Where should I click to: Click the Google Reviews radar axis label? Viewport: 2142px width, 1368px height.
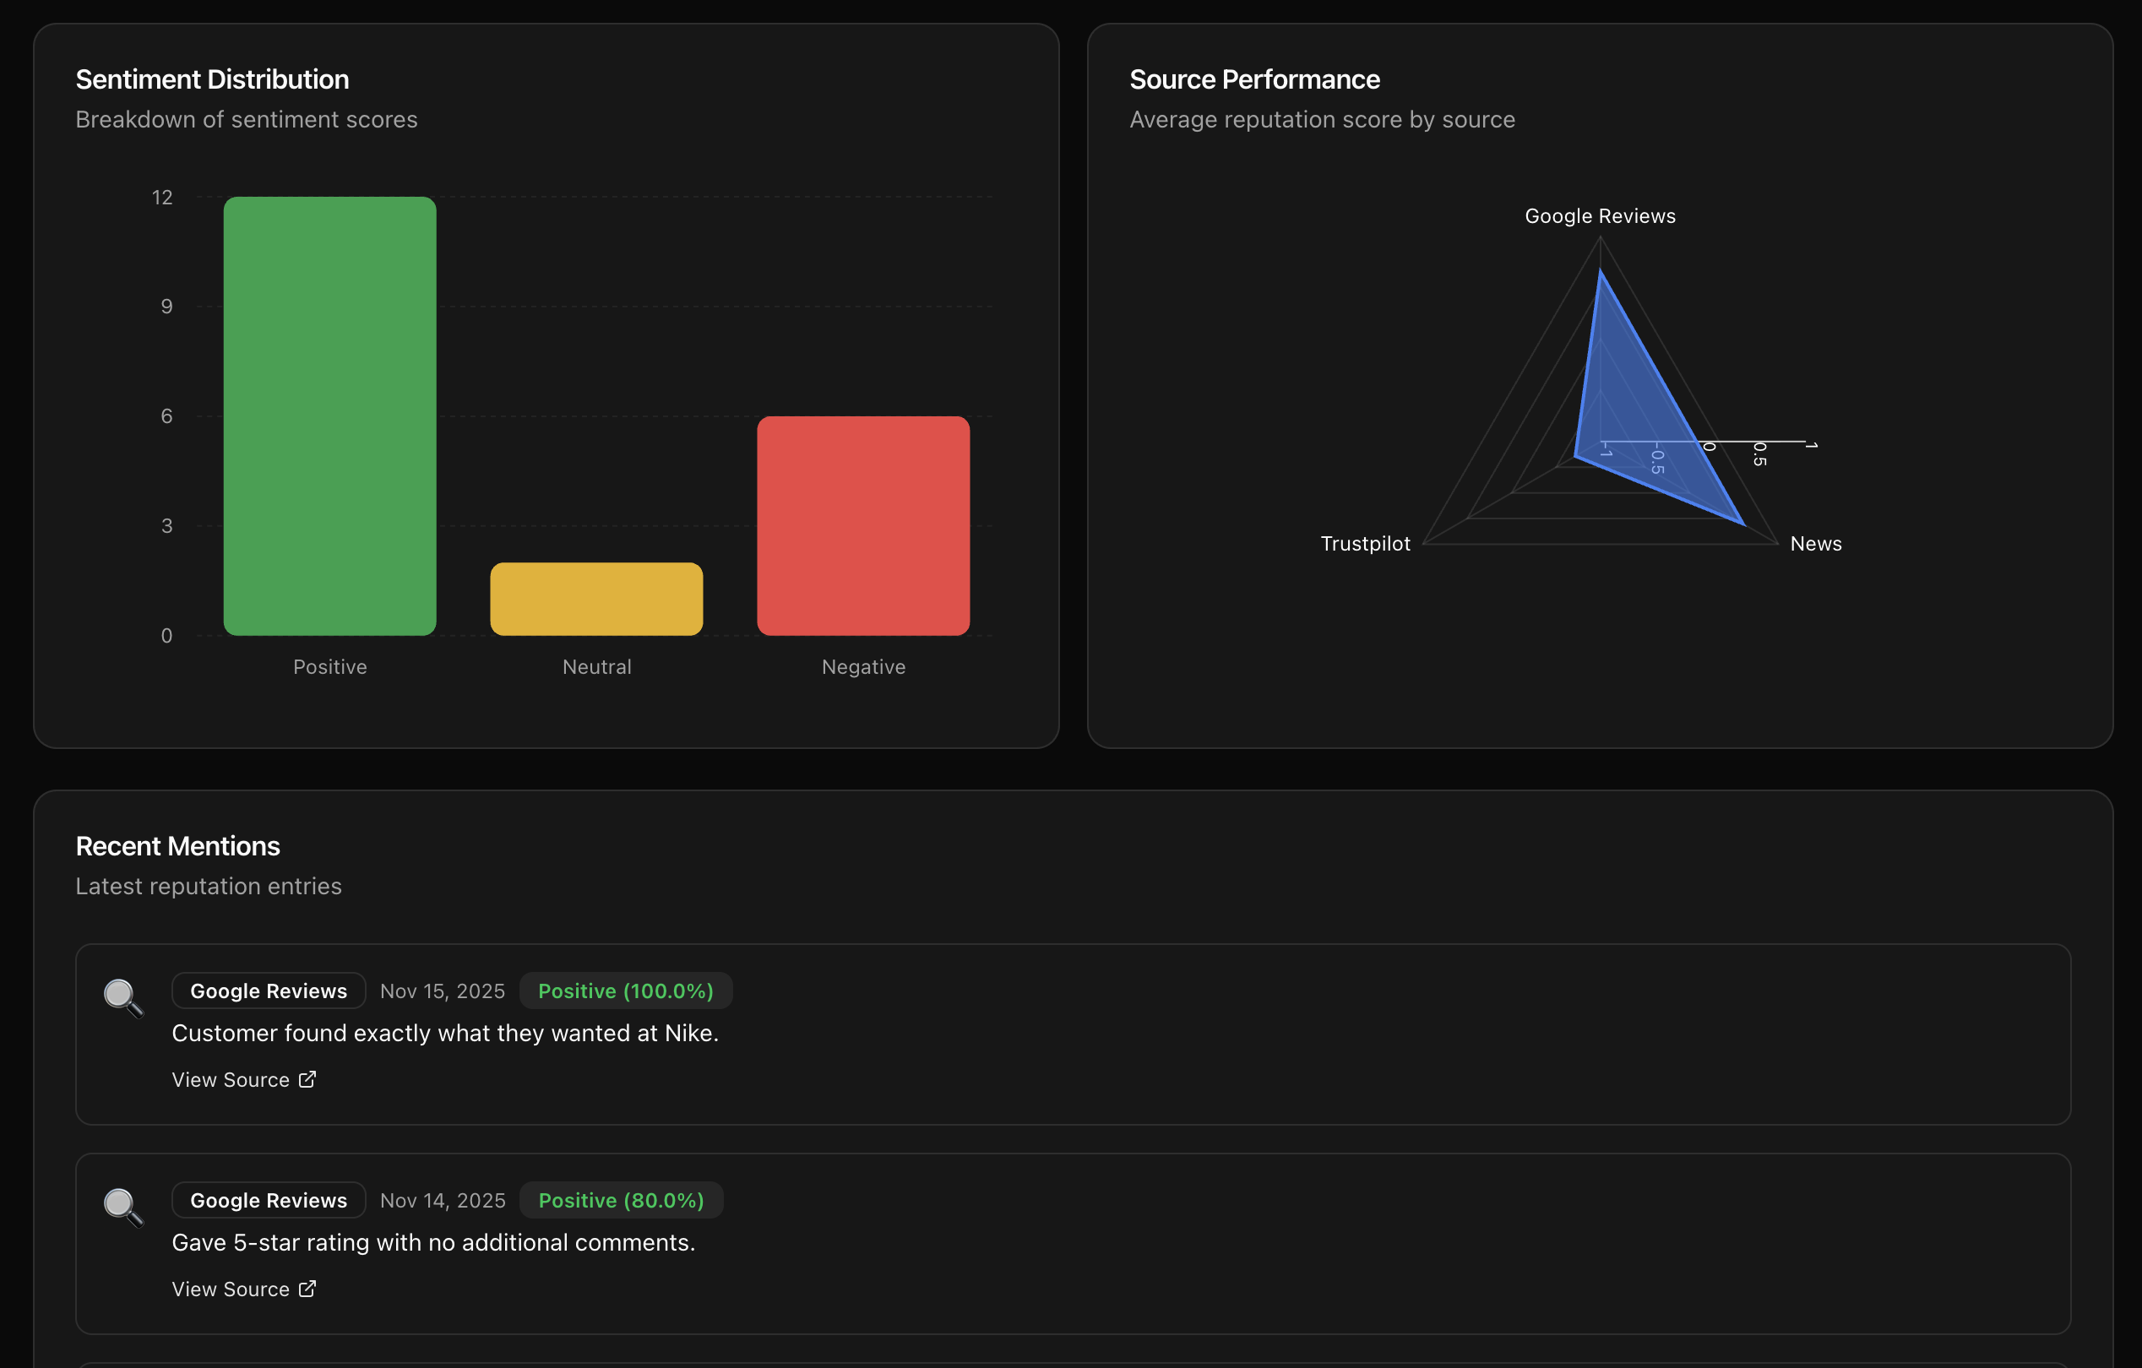1600,216
